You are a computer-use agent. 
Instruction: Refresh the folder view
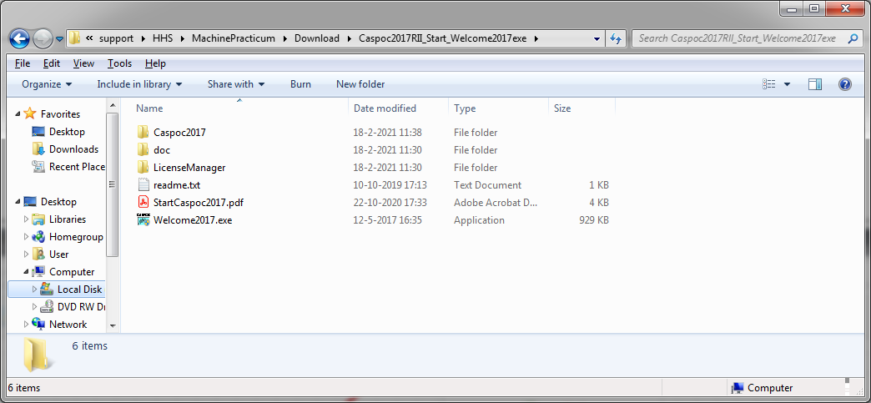(615, 39)
